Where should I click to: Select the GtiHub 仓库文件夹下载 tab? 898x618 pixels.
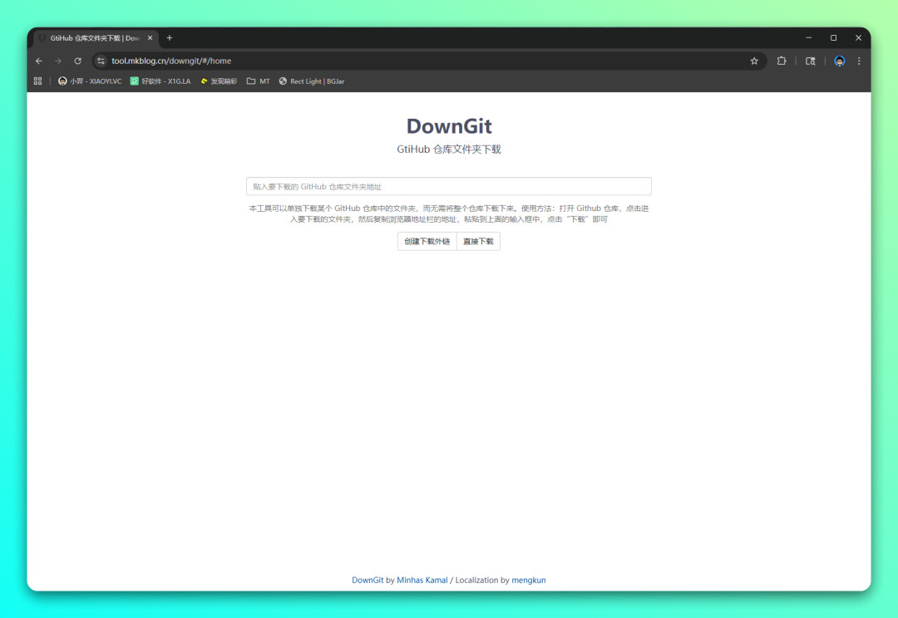(93, 38)
